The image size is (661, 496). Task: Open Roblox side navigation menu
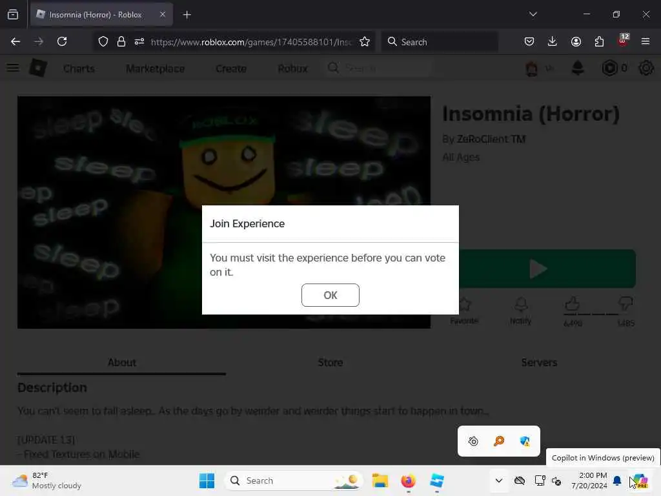[x=13, y=68]
